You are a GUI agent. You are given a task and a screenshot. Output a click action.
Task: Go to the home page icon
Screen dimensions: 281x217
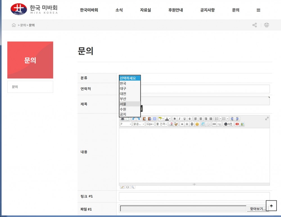(14, 25)
